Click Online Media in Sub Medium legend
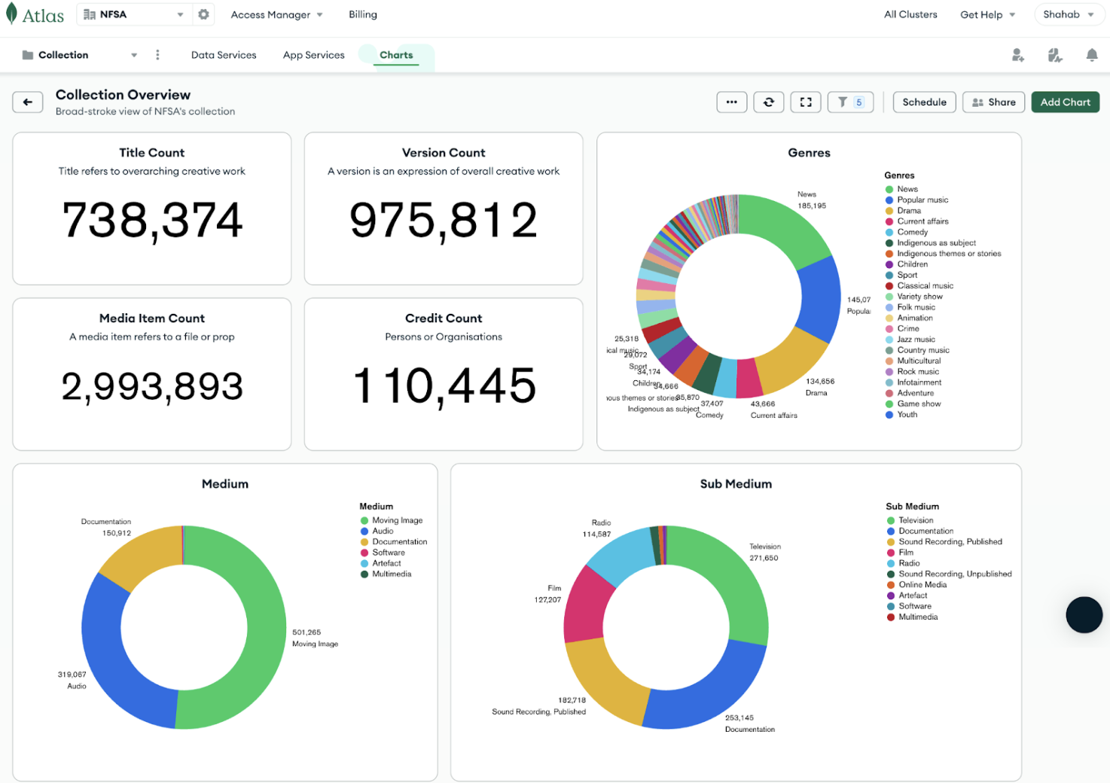Screen dimensions: 1110x783 [917, 585]
